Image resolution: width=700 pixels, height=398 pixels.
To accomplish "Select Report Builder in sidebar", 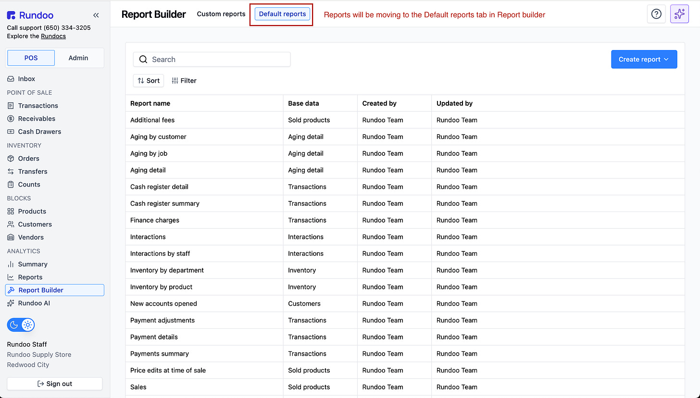I will pos(55,290).
